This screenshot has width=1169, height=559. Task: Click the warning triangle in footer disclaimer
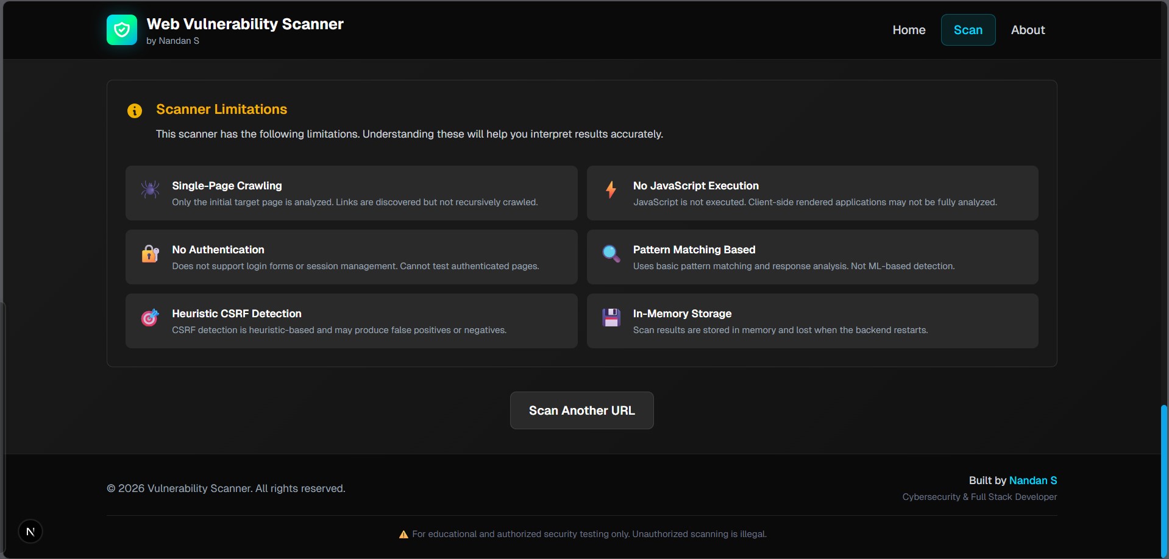(x=403, y=535)
